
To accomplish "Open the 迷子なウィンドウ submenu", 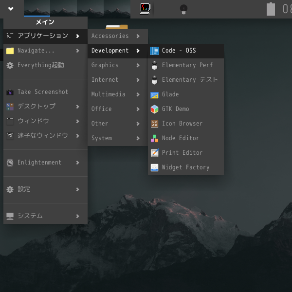I will (45, 136).
